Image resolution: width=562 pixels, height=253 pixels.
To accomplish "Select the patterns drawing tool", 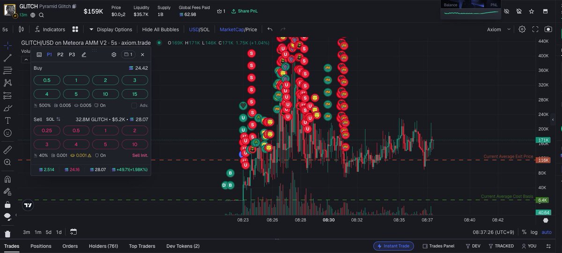I will [x=7, y=83].
